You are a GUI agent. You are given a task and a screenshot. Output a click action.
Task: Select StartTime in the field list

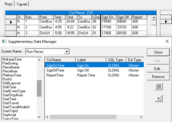(10, 99)
